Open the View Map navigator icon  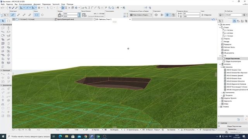coord(238,21)
